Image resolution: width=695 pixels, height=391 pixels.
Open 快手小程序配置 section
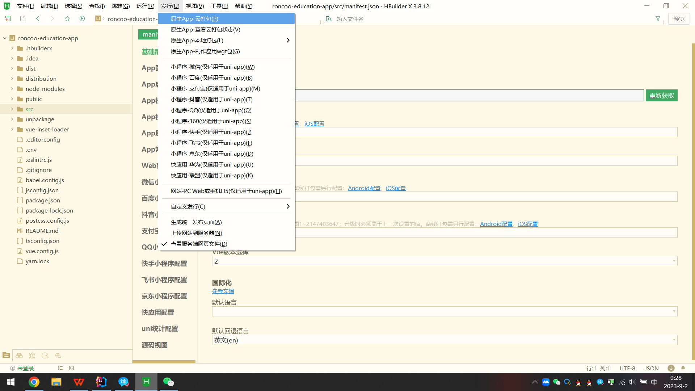click(x=164, y=264)
